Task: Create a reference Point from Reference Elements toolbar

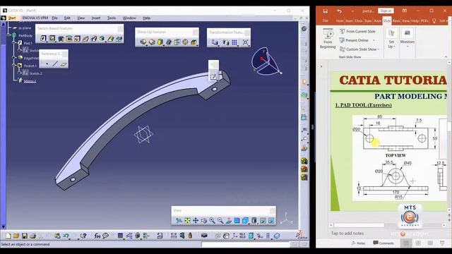Action: [47, 64]
